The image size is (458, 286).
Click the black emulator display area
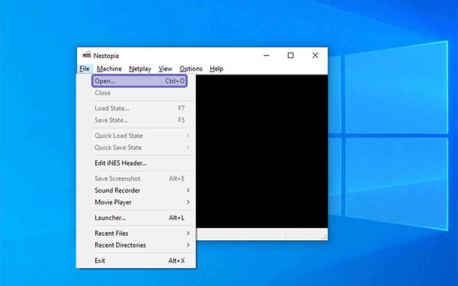coord(262,151)
